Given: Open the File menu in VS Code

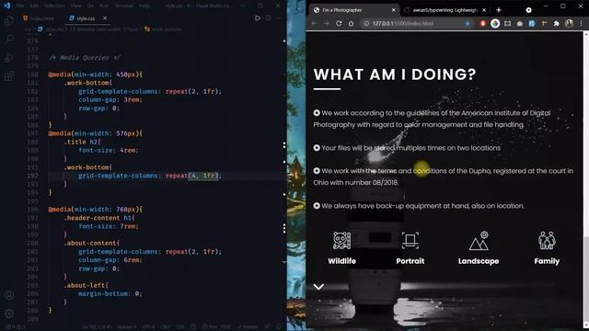Looking at the screenshot, I should click(x=20, y=6).
